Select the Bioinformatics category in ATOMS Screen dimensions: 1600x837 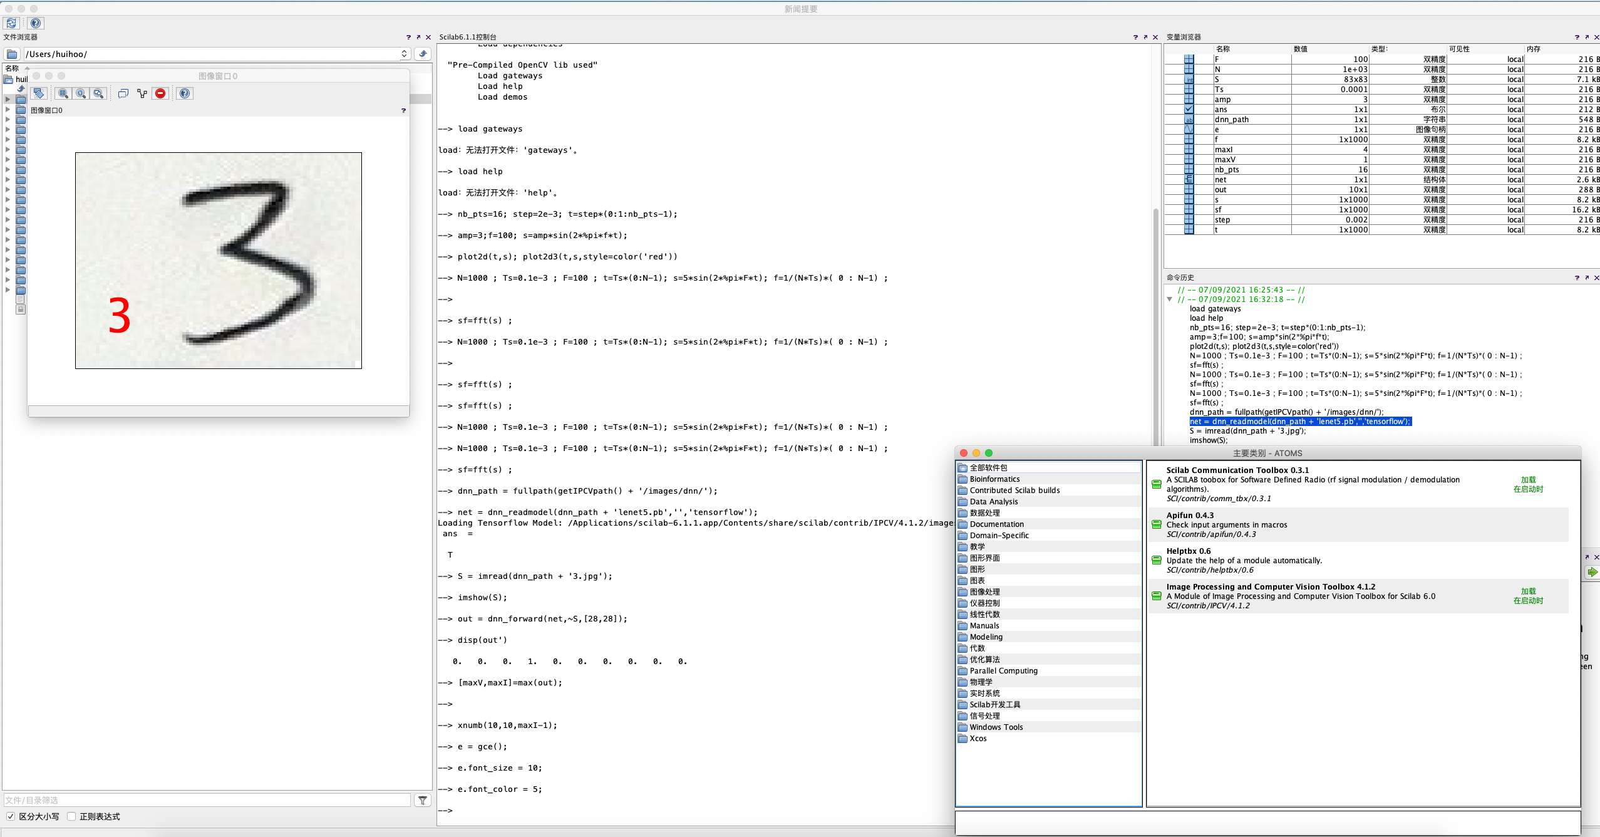coord(994,479)
